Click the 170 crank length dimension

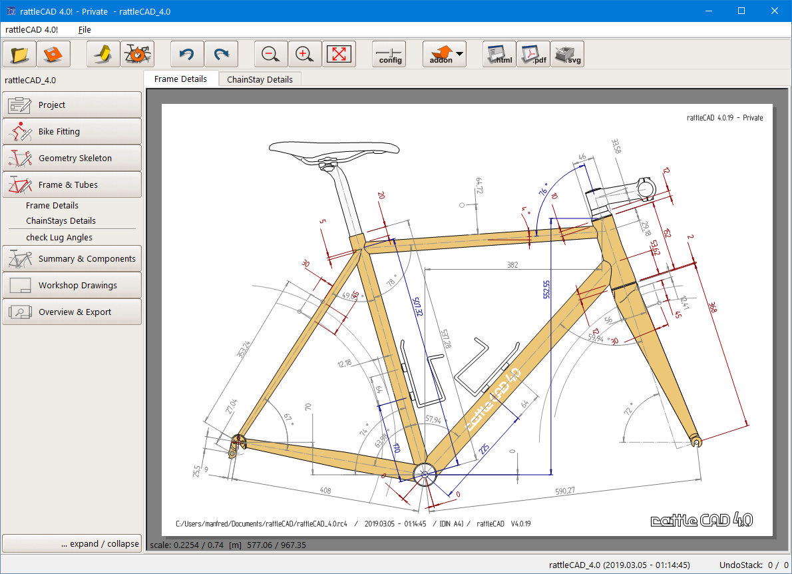(397, 447)
